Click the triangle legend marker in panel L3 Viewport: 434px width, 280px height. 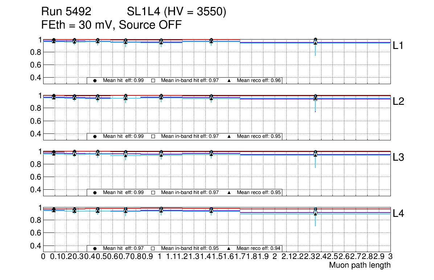pyautogui.click(x=229, y=193)
